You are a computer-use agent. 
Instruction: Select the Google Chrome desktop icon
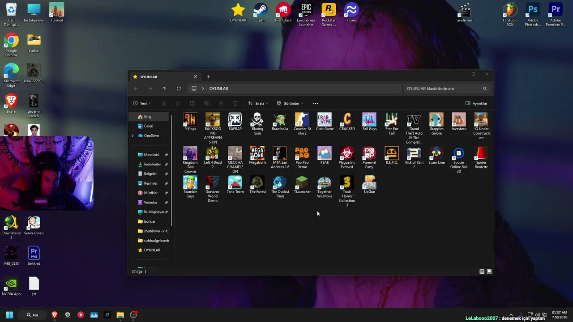click(11, 45)
